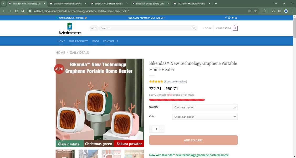Close the BIKENDA Car Stealth Jammer tab
The width and height of the screenshot is (296, 158).
coord(127,4)
